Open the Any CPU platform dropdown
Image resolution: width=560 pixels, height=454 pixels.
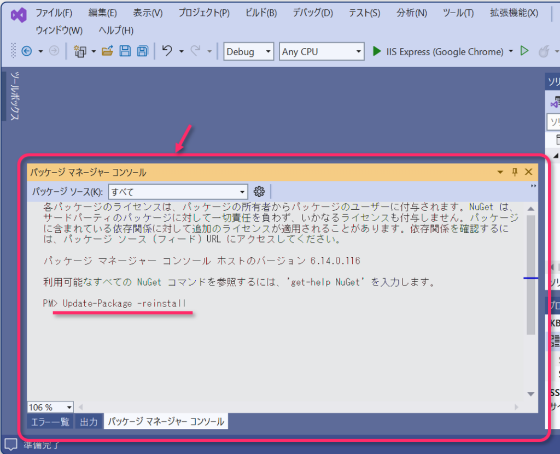321,51
